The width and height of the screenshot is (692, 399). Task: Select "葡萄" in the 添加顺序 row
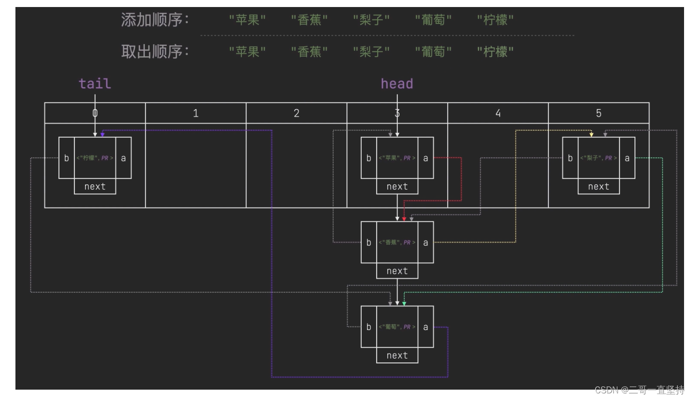coord(433,20)
